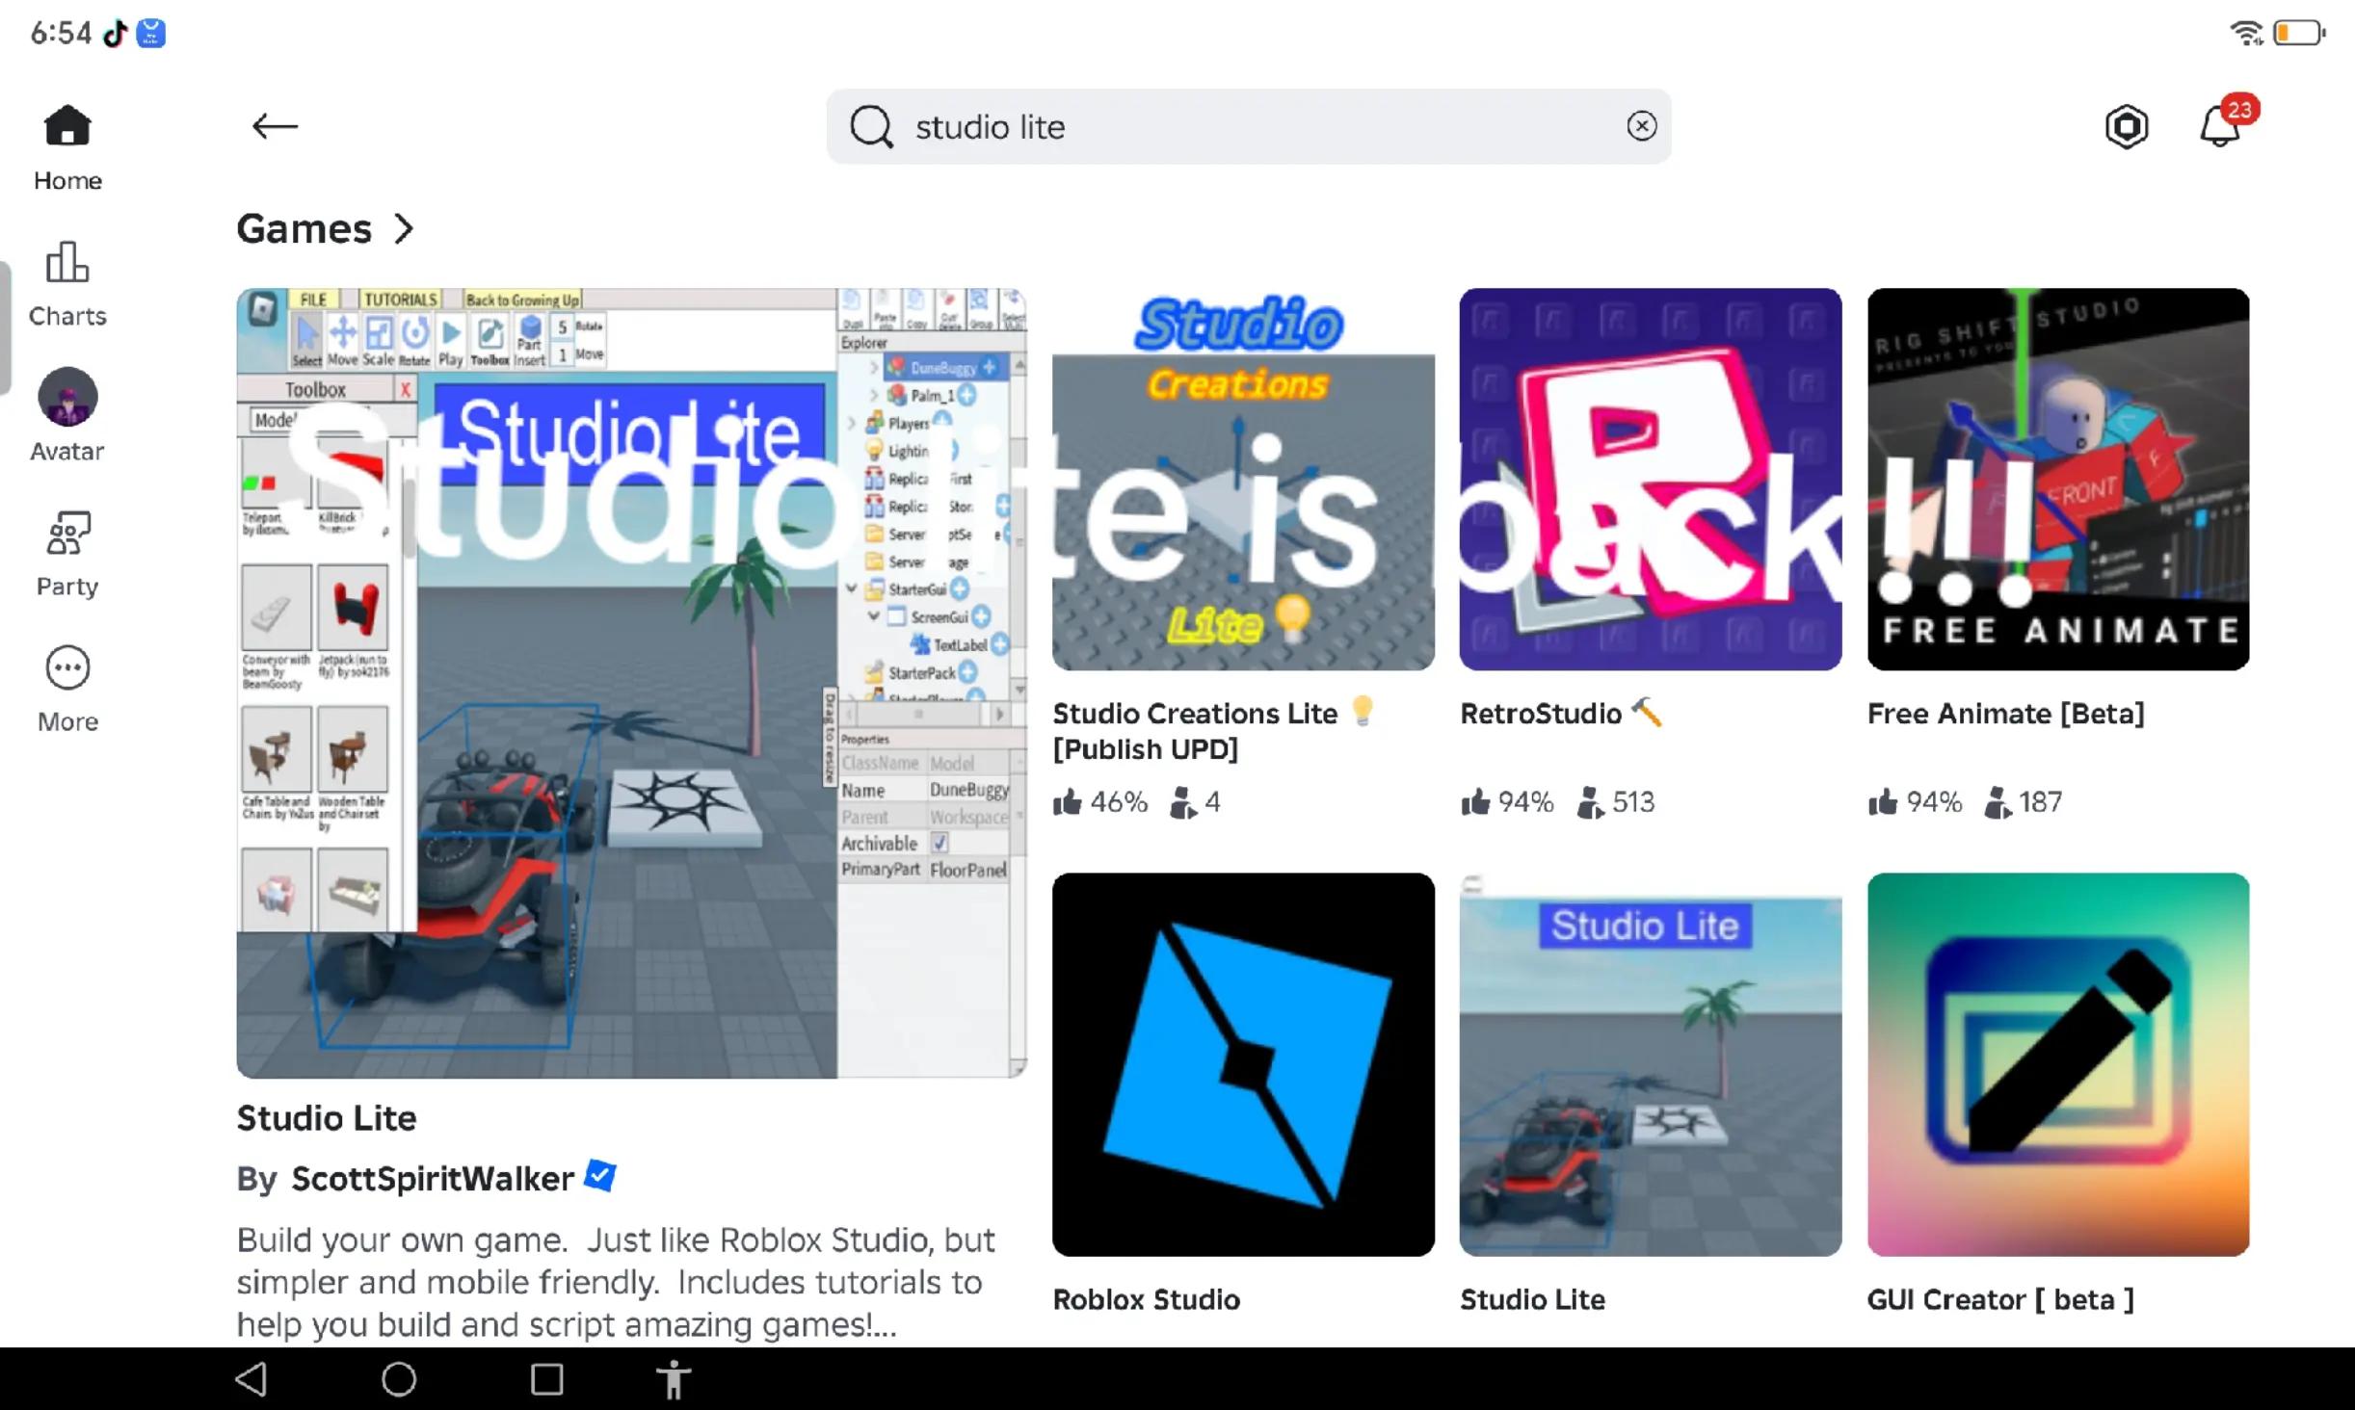Go to Home in the sidebar
The image size is (2355, 1410).
(67, 148)
